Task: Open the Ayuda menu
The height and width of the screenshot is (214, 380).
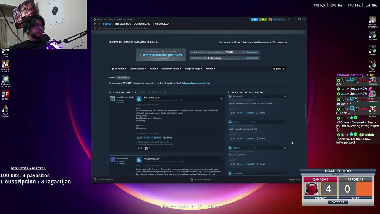Action: click(x=130, y=19)
